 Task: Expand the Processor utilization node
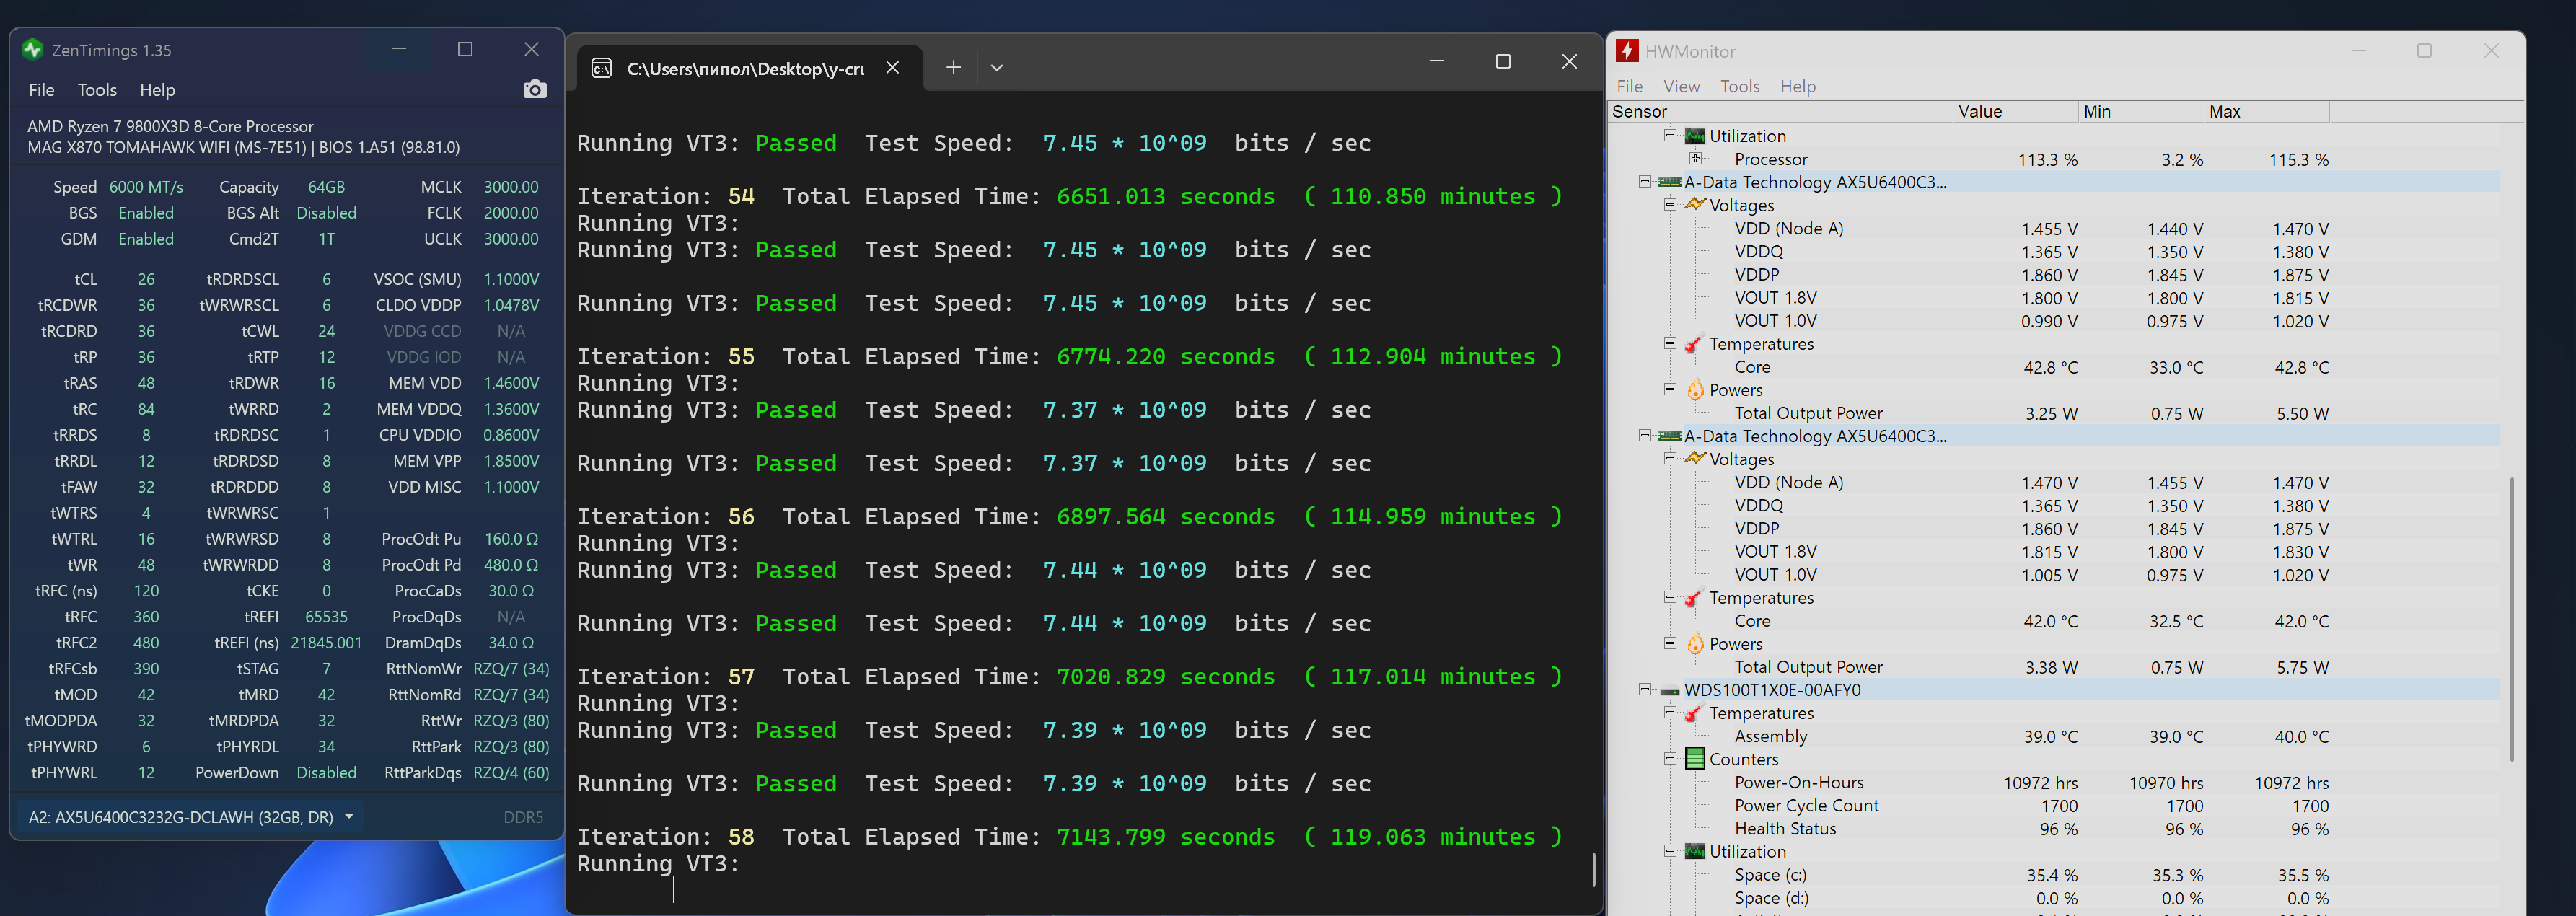coord(1695,159)
